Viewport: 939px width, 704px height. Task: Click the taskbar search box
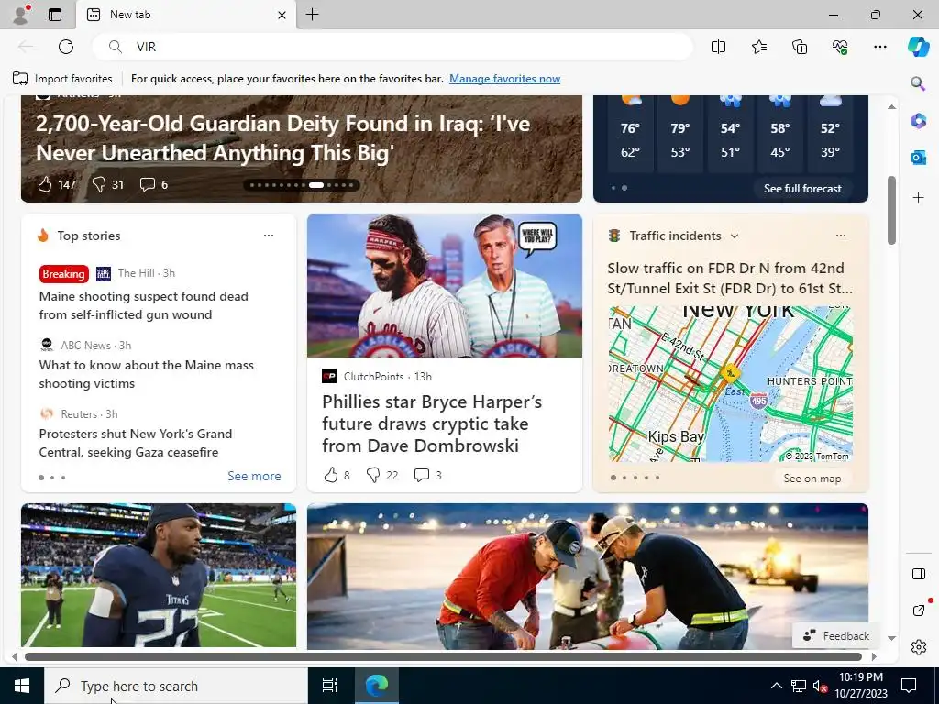point(175,686)
